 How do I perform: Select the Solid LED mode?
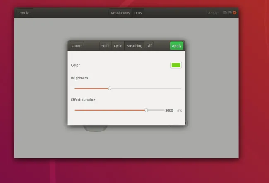point(106,46)
